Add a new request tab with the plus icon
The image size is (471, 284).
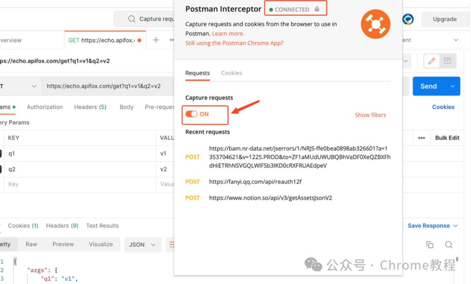click(156, 40)
